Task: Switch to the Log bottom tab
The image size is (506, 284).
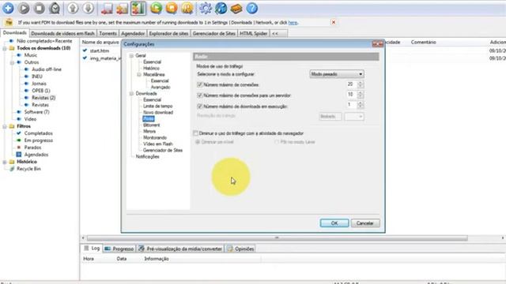Action: click(x=92, y=248)
